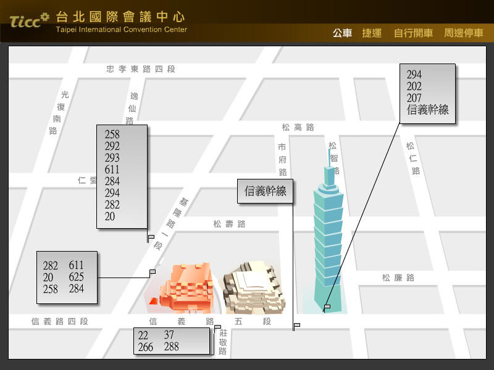Click the 光復南路 road label
Screen dimensions: 494x370
pyautogui.click(x=59, y=113)
